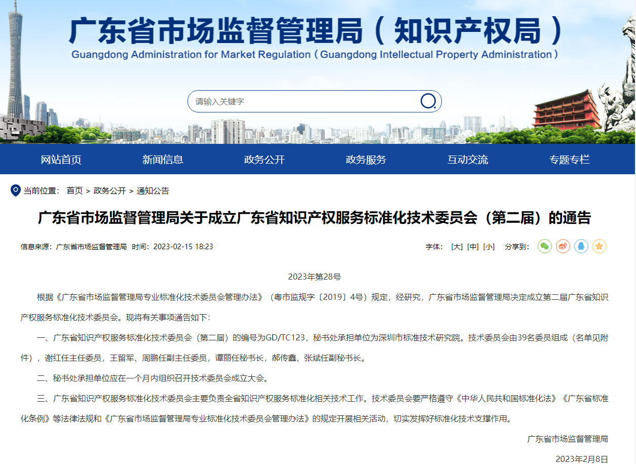Click the search magnifier icon

pos(428,101)
